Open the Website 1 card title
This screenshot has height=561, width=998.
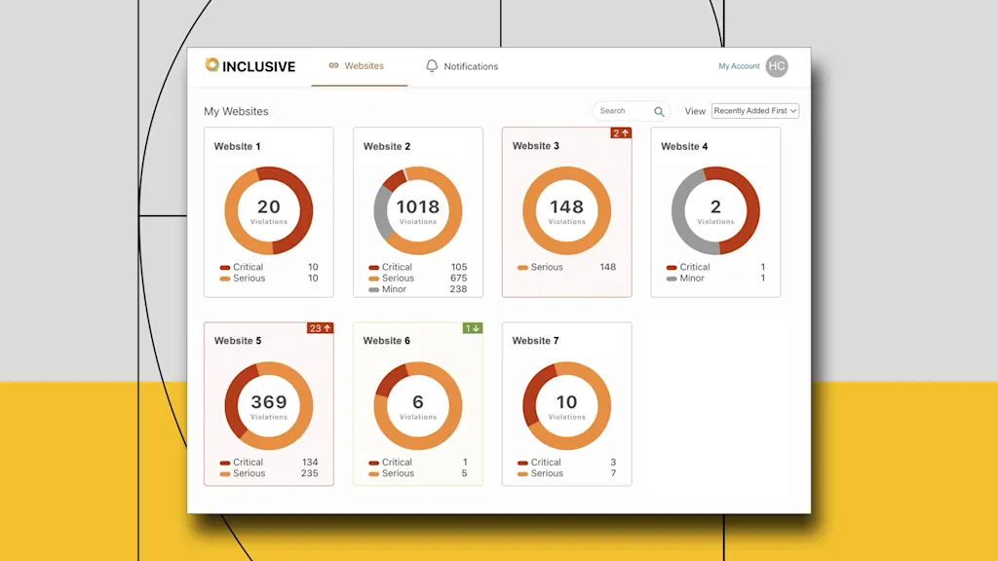pyautogui.click(x=238, y=147)
